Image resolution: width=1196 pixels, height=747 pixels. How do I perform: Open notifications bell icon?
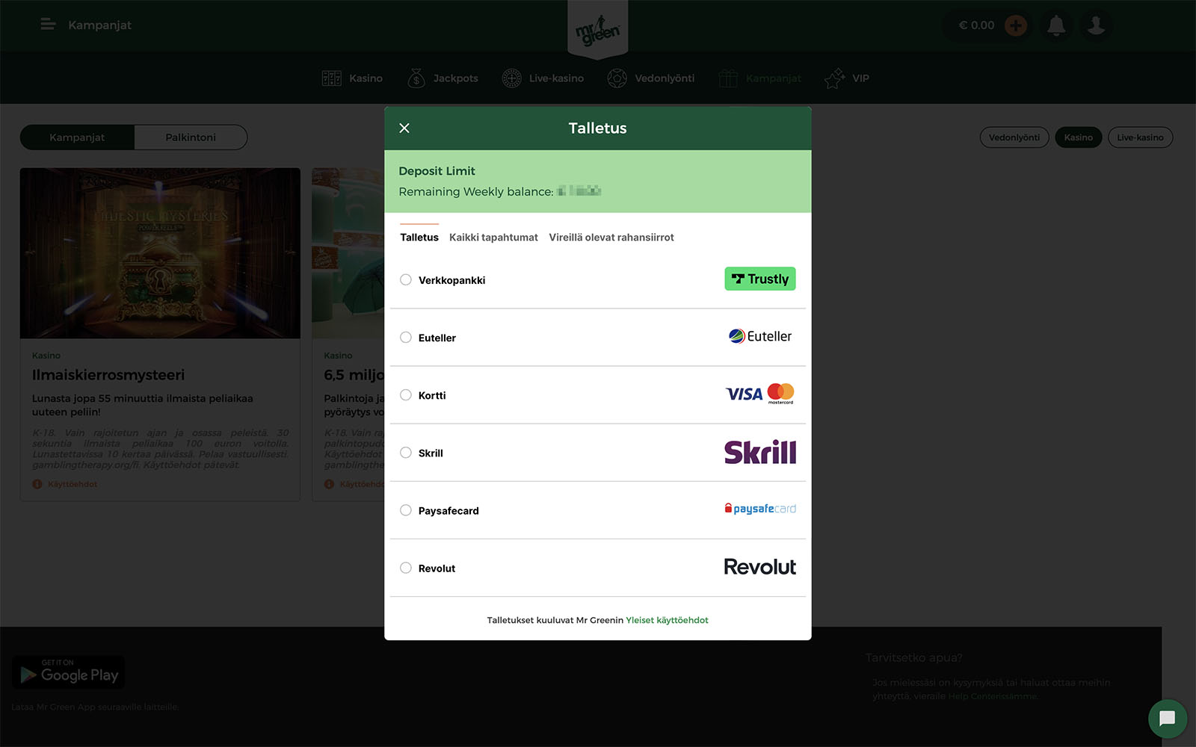tap(1056, 25)
